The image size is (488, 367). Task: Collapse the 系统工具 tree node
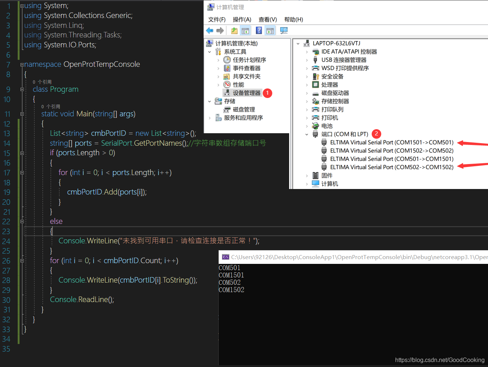210,52
